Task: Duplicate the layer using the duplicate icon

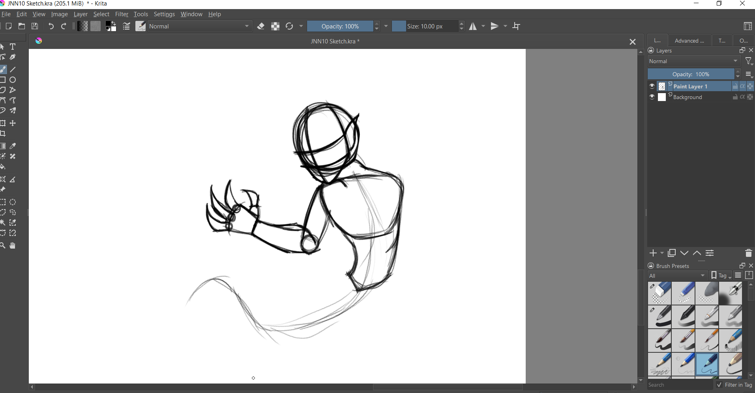Action: (672, 253)
